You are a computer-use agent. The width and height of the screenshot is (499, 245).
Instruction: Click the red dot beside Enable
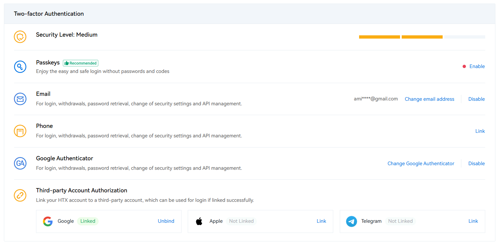464,66
